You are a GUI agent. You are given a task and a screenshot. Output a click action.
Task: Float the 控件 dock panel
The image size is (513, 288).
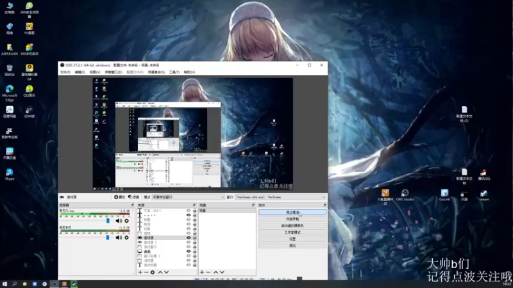[x=324, y=205]
